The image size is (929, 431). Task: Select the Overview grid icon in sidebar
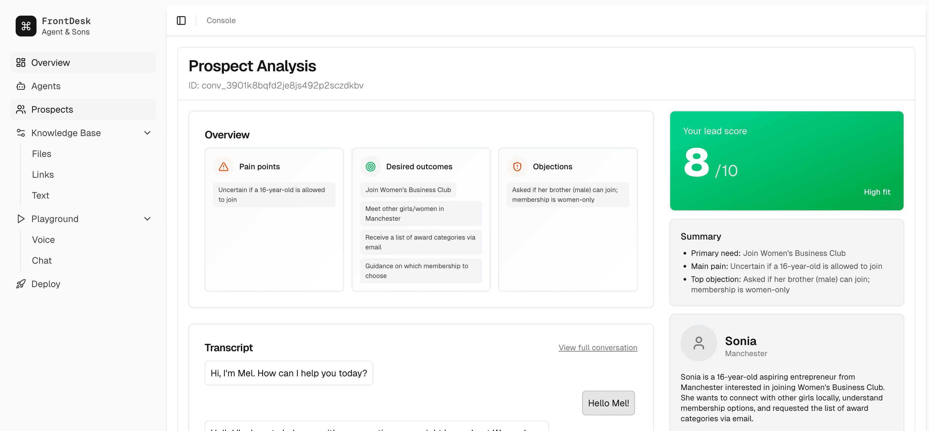pyautogui.click(x=21, y=62)
